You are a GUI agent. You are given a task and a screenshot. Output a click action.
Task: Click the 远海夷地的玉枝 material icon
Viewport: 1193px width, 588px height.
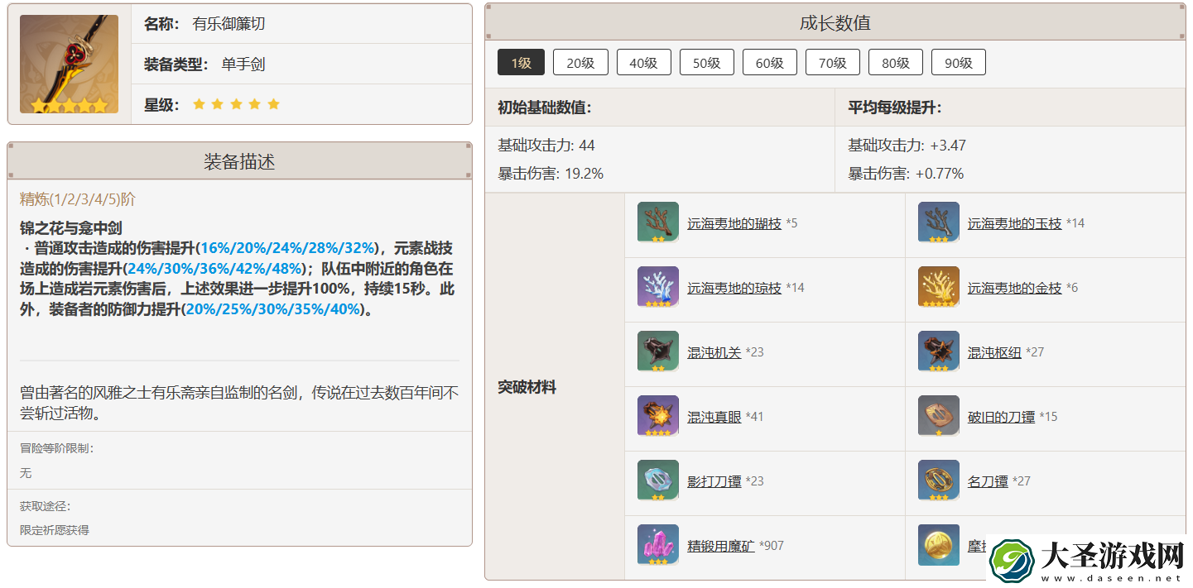[x=939, y=223]
